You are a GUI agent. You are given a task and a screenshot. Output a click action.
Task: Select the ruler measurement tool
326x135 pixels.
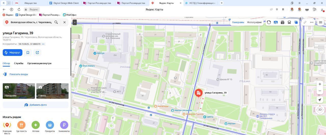(305, 22)
